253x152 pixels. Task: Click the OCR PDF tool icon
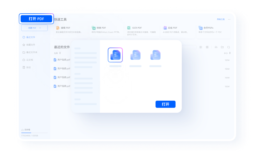pyautogui.click(x=129, y=28)
